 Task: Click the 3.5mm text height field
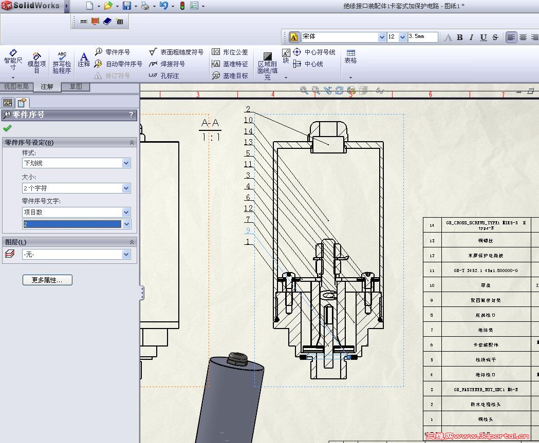point(422,37)
